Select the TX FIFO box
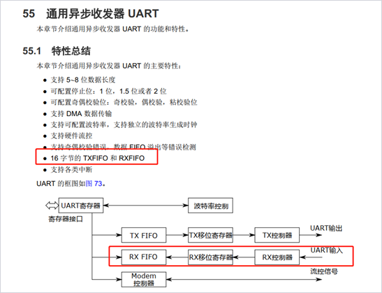 click(x=144, y=235)
